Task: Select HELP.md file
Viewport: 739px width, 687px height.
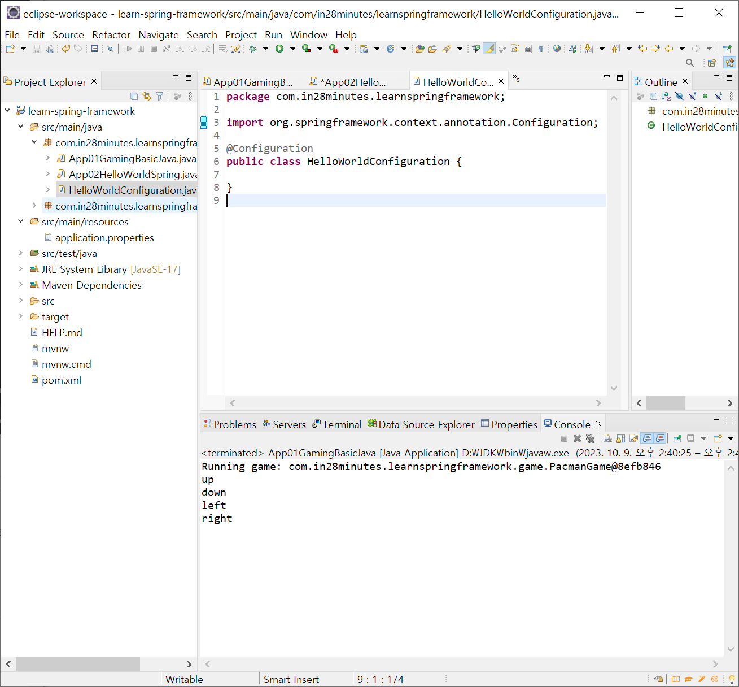Action: pos(56,332)
